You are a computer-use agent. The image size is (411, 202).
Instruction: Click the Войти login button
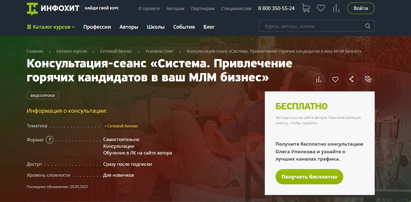[361, 8]
